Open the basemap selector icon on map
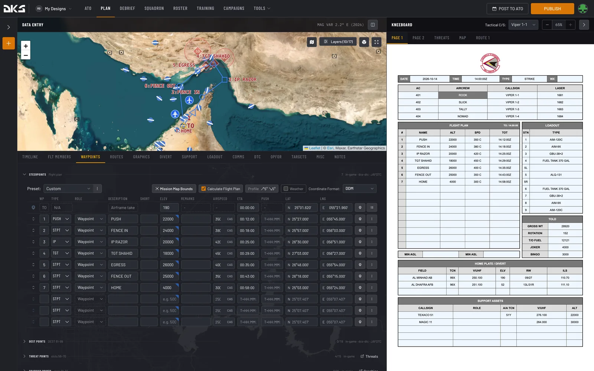Viewport: 594px width, 371px height. pyautogui.click(x=312, y=42)
